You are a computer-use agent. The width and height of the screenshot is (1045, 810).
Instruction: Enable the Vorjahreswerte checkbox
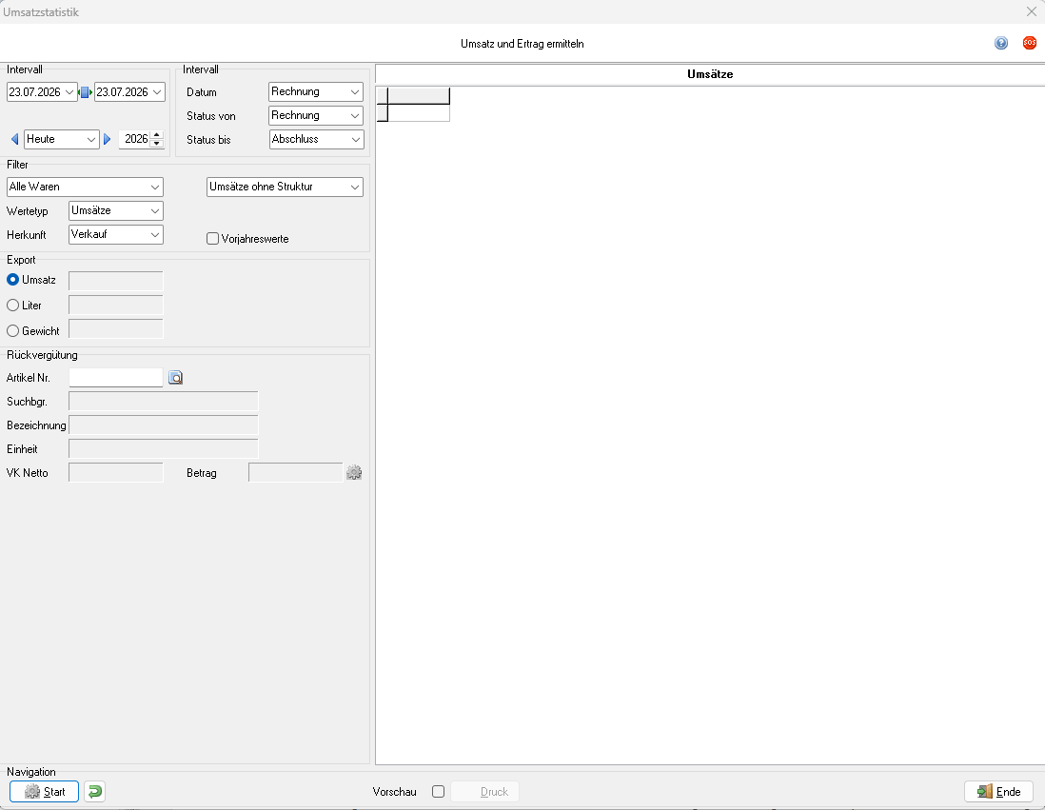[x=212, y=239]
